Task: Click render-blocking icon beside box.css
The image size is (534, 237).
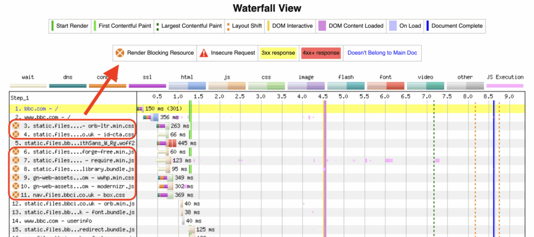Action: [x=15, y=195]
